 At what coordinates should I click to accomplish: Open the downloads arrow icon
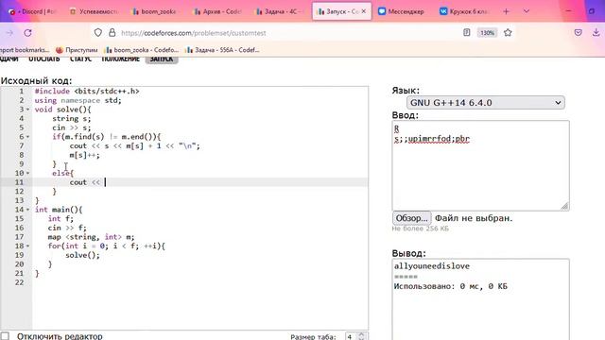596,33
